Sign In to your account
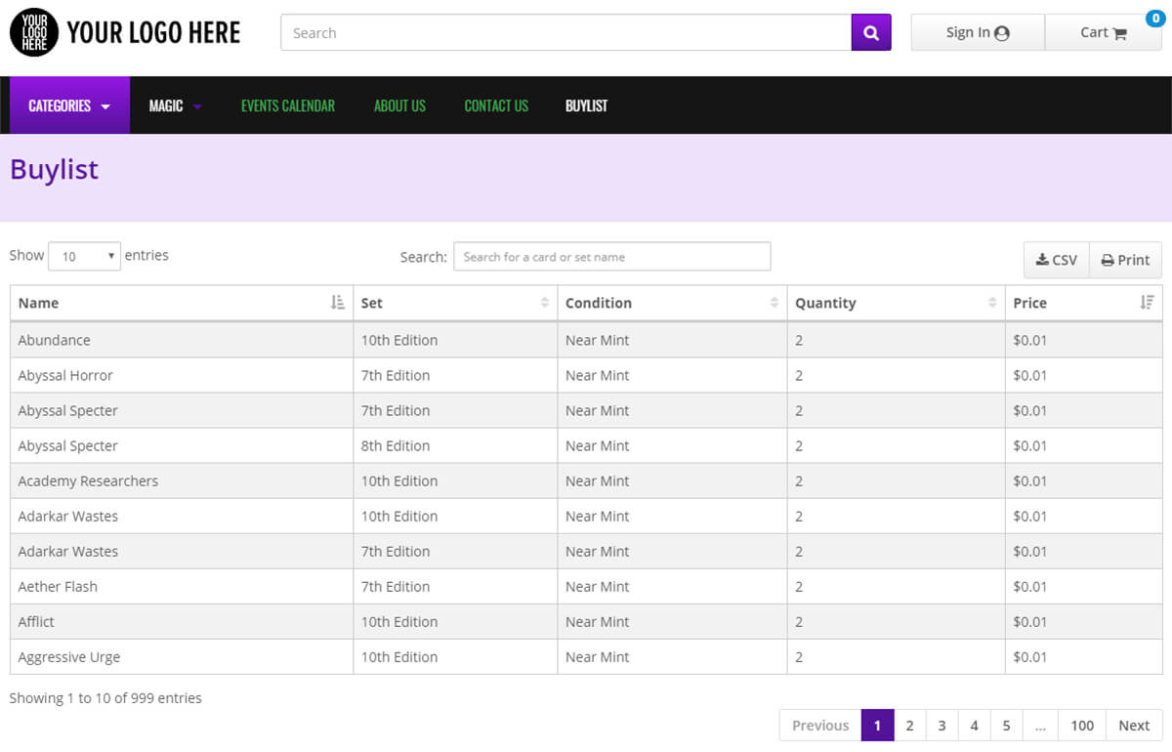Viewport: 1172px width, 752px height. click(x=978, y=32)
